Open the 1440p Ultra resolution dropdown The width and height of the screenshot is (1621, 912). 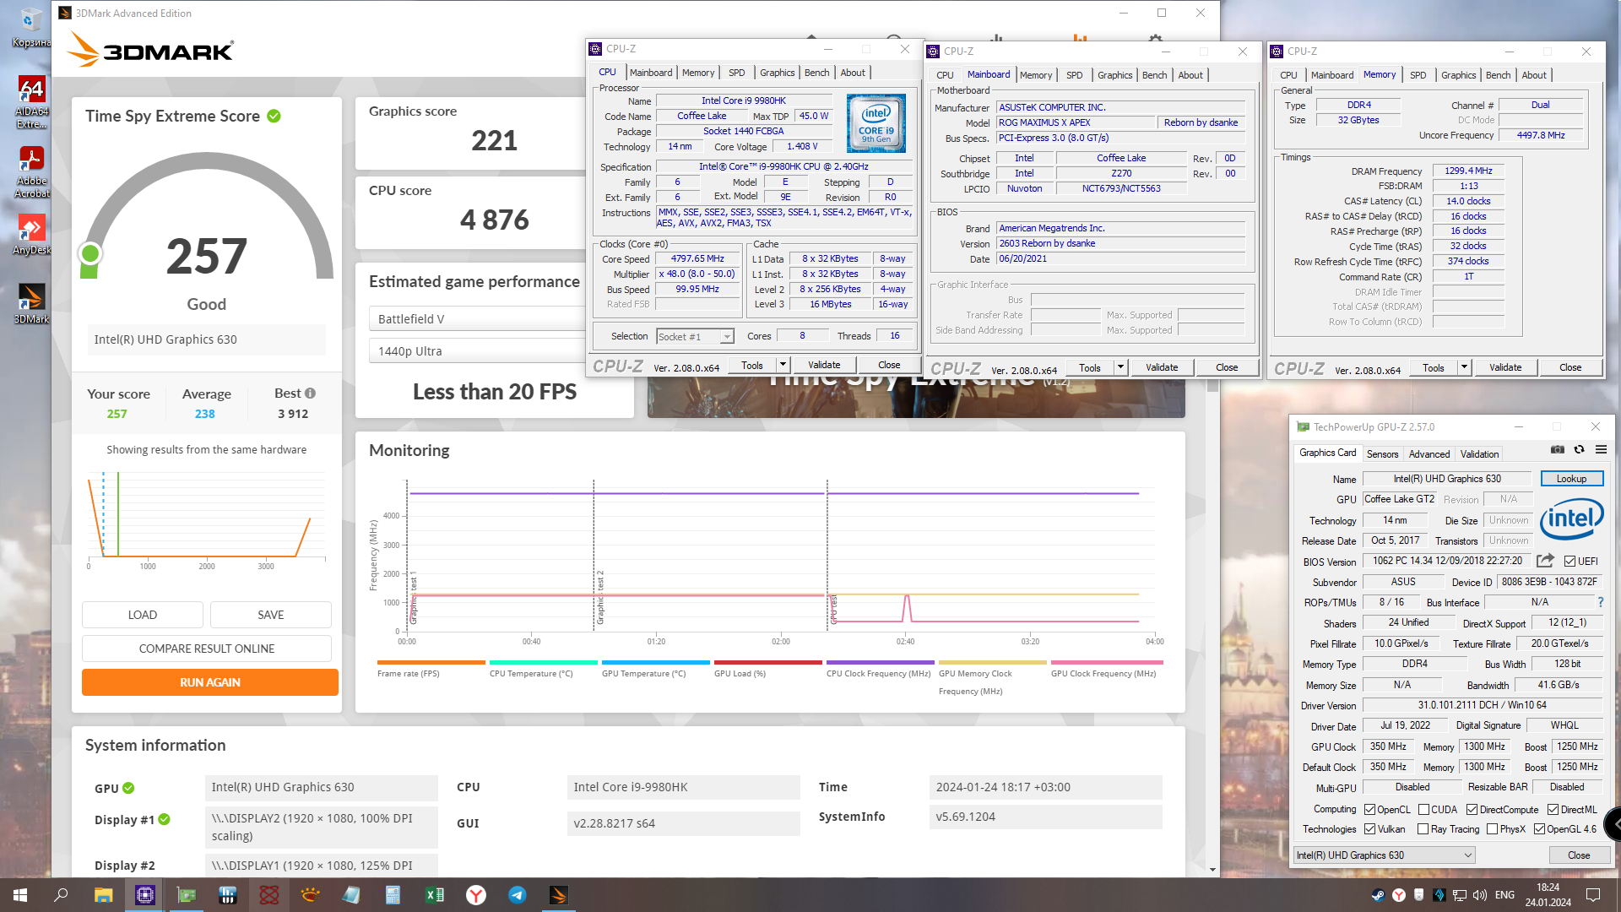pos(477,351)
